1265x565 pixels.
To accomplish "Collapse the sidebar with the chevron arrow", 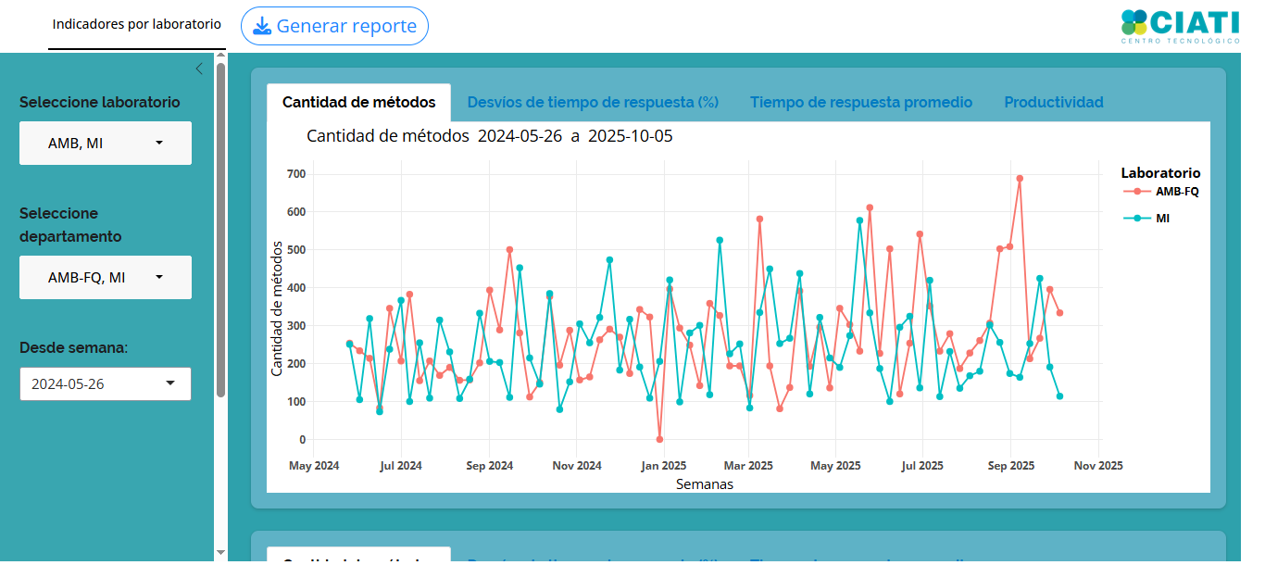I will point(199,69).
